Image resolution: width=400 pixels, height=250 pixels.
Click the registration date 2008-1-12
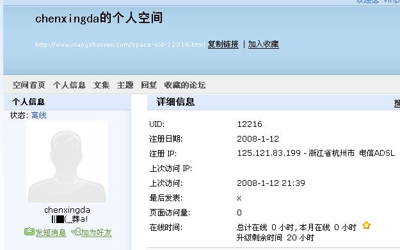click(x=258, y=139)
